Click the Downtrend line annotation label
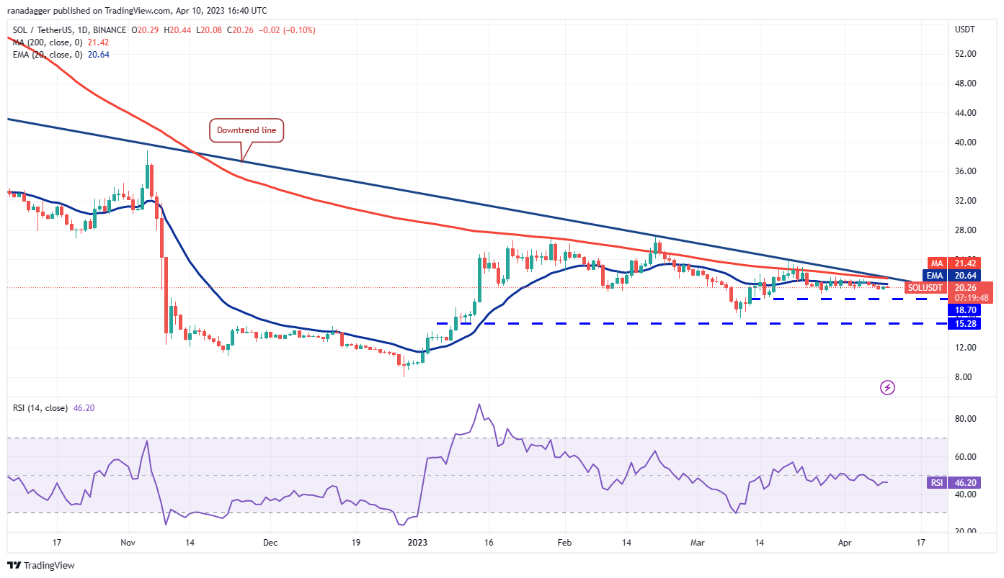This screenshot has height=578, width=1004. (x=246, y=130)
